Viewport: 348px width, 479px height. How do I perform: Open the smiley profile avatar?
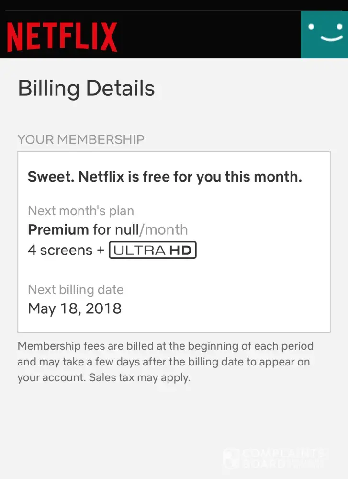pos(324,34)
